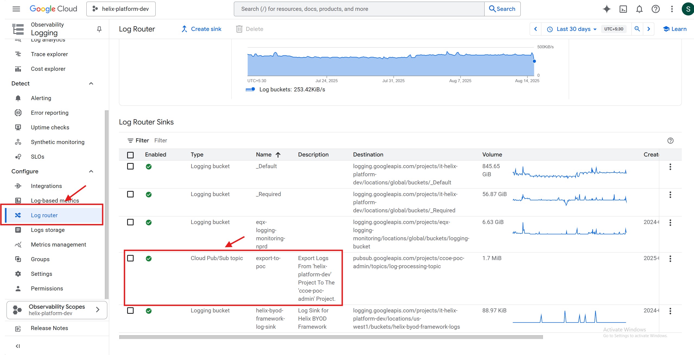Activate Cloud Shell terminal icon
This screenshot has width=694, height=355.
click(623, 9)
